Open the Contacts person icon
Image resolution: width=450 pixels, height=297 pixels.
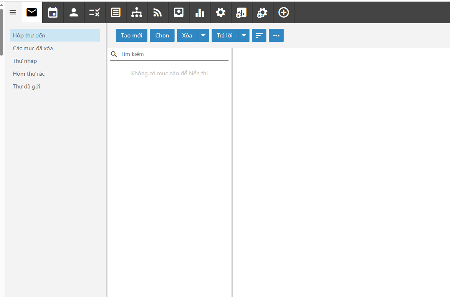[74, 12]
